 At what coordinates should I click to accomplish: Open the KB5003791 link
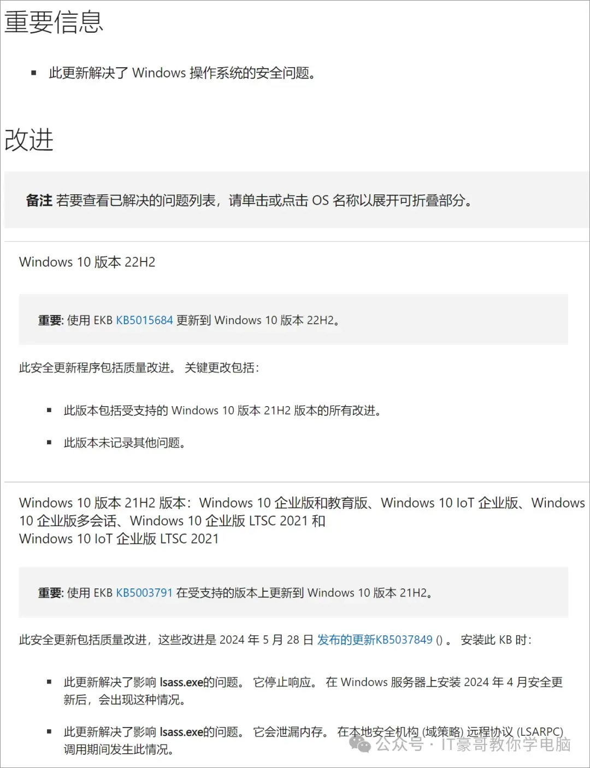144,593
